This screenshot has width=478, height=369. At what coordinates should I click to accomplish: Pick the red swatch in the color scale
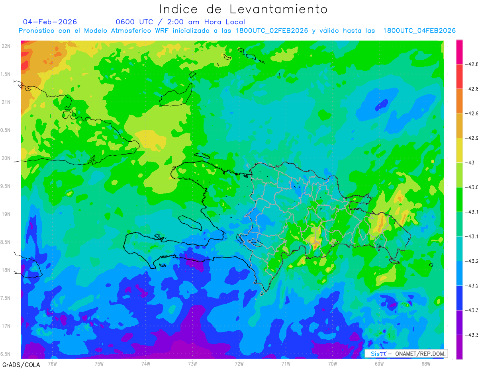[x=459, y=76]
